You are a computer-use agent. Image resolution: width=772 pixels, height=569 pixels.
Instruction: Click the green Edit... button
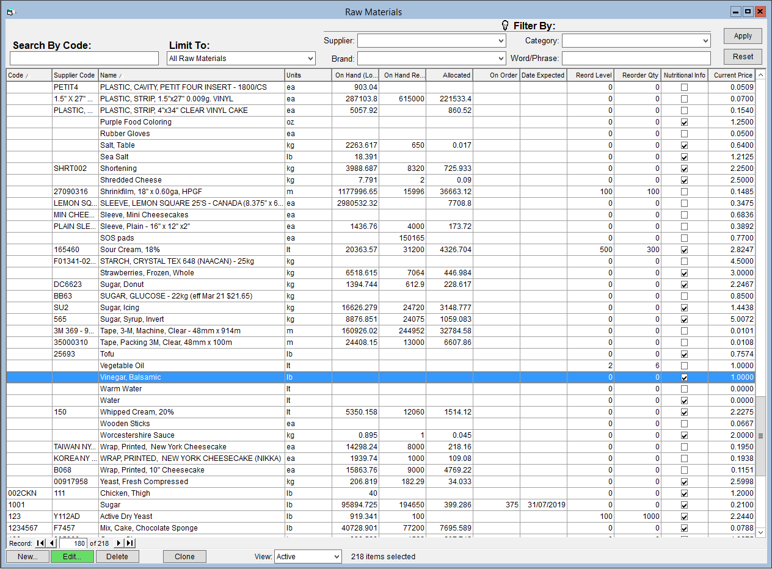click(x=72, y=557)
